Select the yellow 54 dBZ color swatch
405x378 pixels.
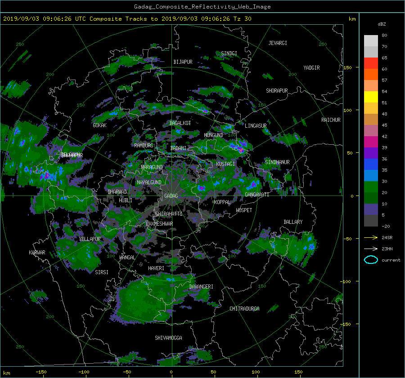(x=371, y=97)
